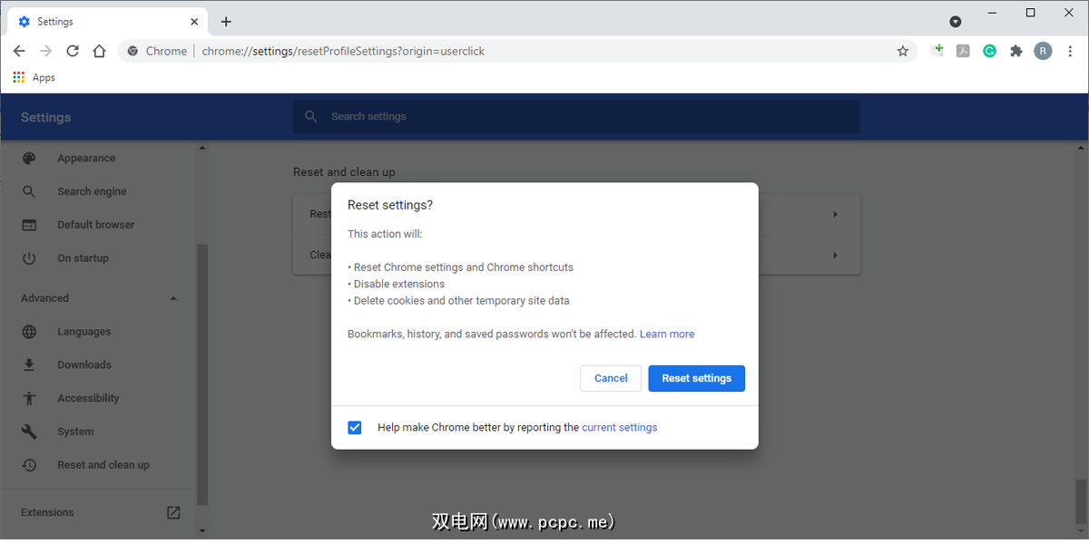Bookmark this page with the star icon
Viewport: 1089px width, 544px height.
point(903,51)
